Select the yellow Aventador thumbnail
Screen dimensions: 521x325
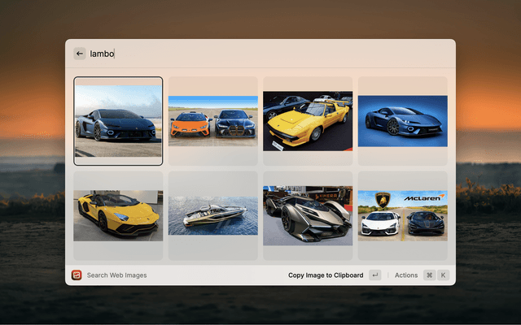[x=118, y=215]
